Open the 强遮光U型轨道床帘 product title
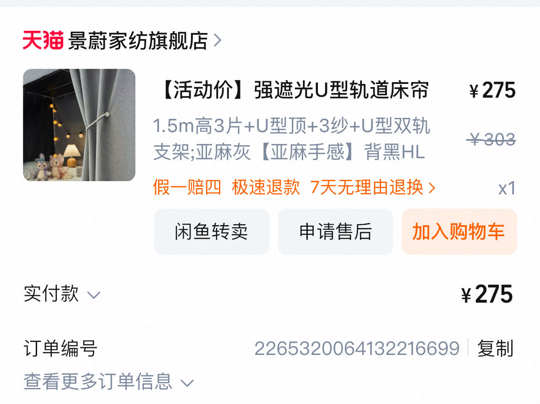Image resolution: width=540 pixels, height=404 pixels. (294, 90)
